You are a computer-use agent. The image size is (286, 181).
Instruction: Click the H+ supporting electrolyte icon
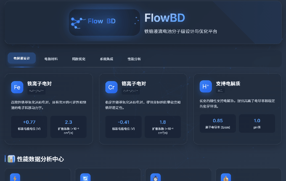[x=205, y=86]
